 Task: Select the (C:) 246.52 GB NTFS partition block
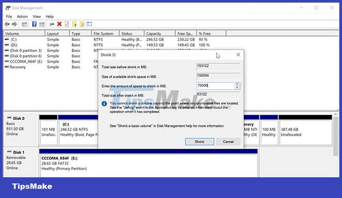coord(78,130)
